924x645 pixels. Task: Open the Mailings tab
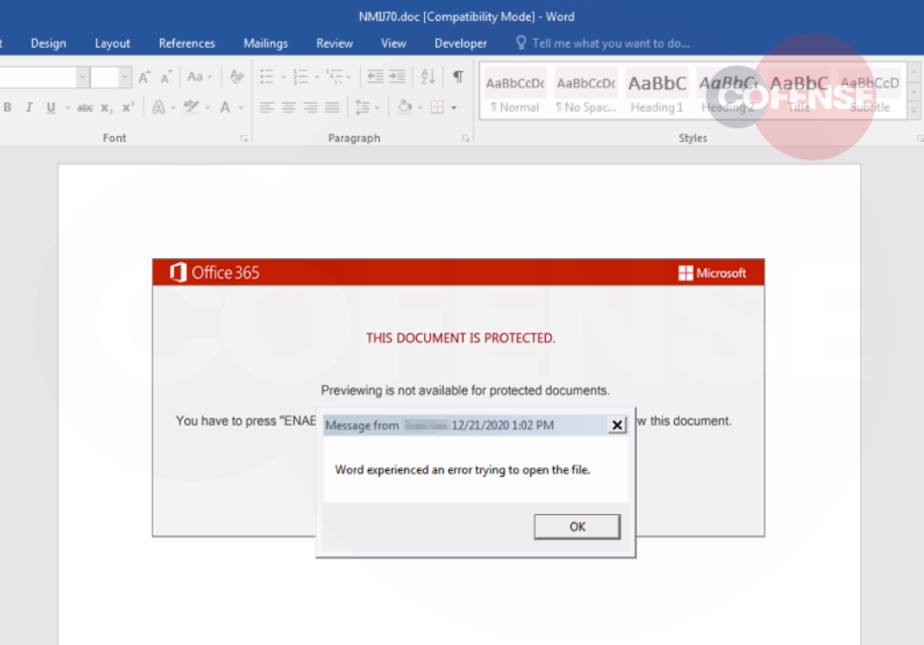tap(266, 43)
